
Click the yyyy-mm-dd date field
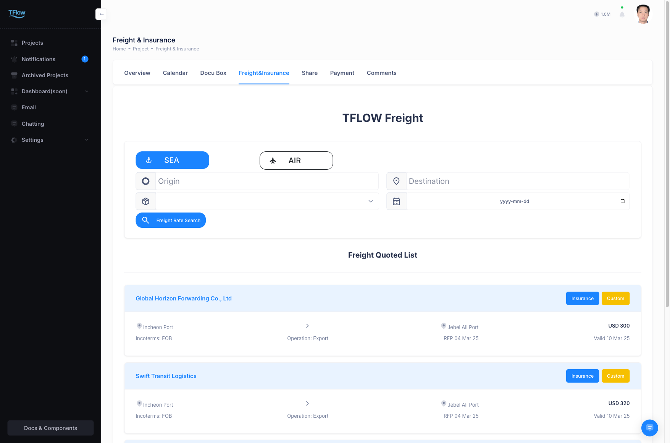pos(518,201)
